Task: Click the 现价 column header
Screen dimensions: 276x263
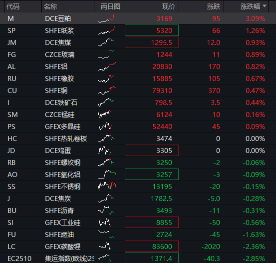Action: coord(169,6)
